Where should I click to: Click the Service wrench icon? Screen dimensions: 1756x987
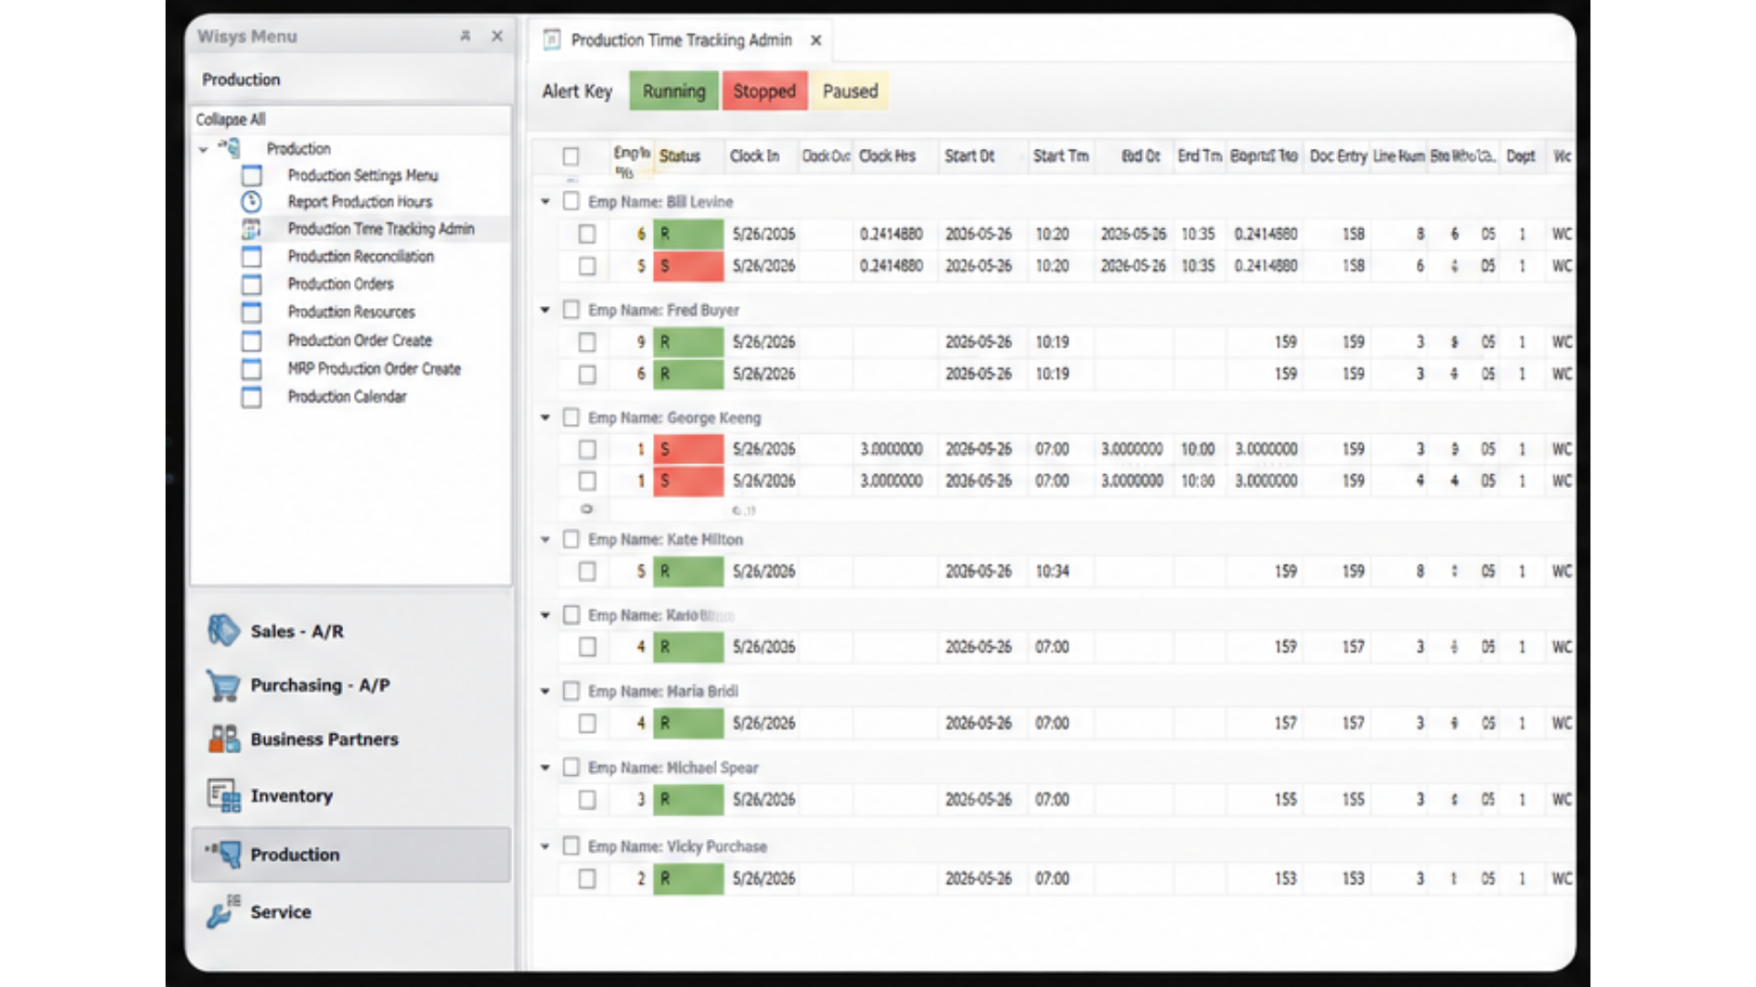tap(223, 911)
